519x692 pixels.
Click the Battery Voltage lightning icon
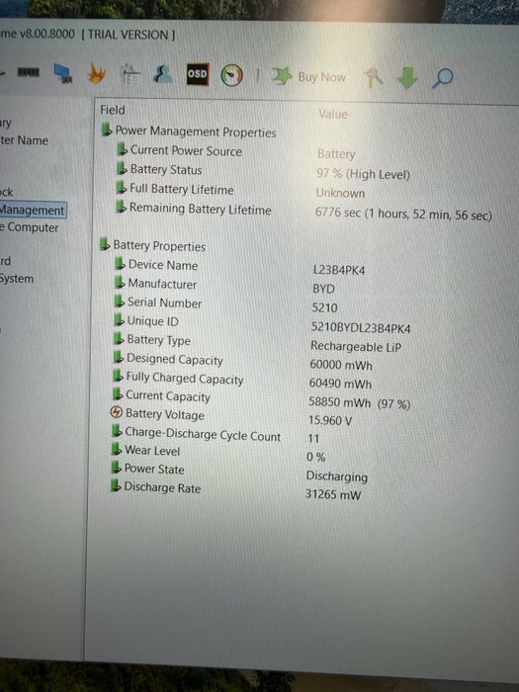[x=116, y=412]
